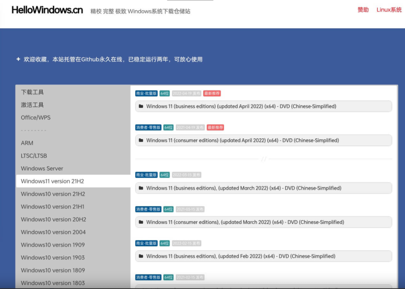Click 2022-04-19 发布 date tag on business entry
This screenshot has height=289, width=405.
(x=186, y=93)
